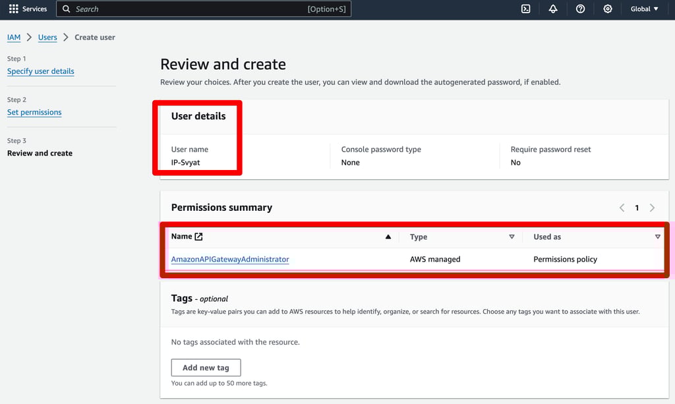Go to next permissions page chevron
Viewport: 675px width, 404px height.
click(x=652, y=208)
